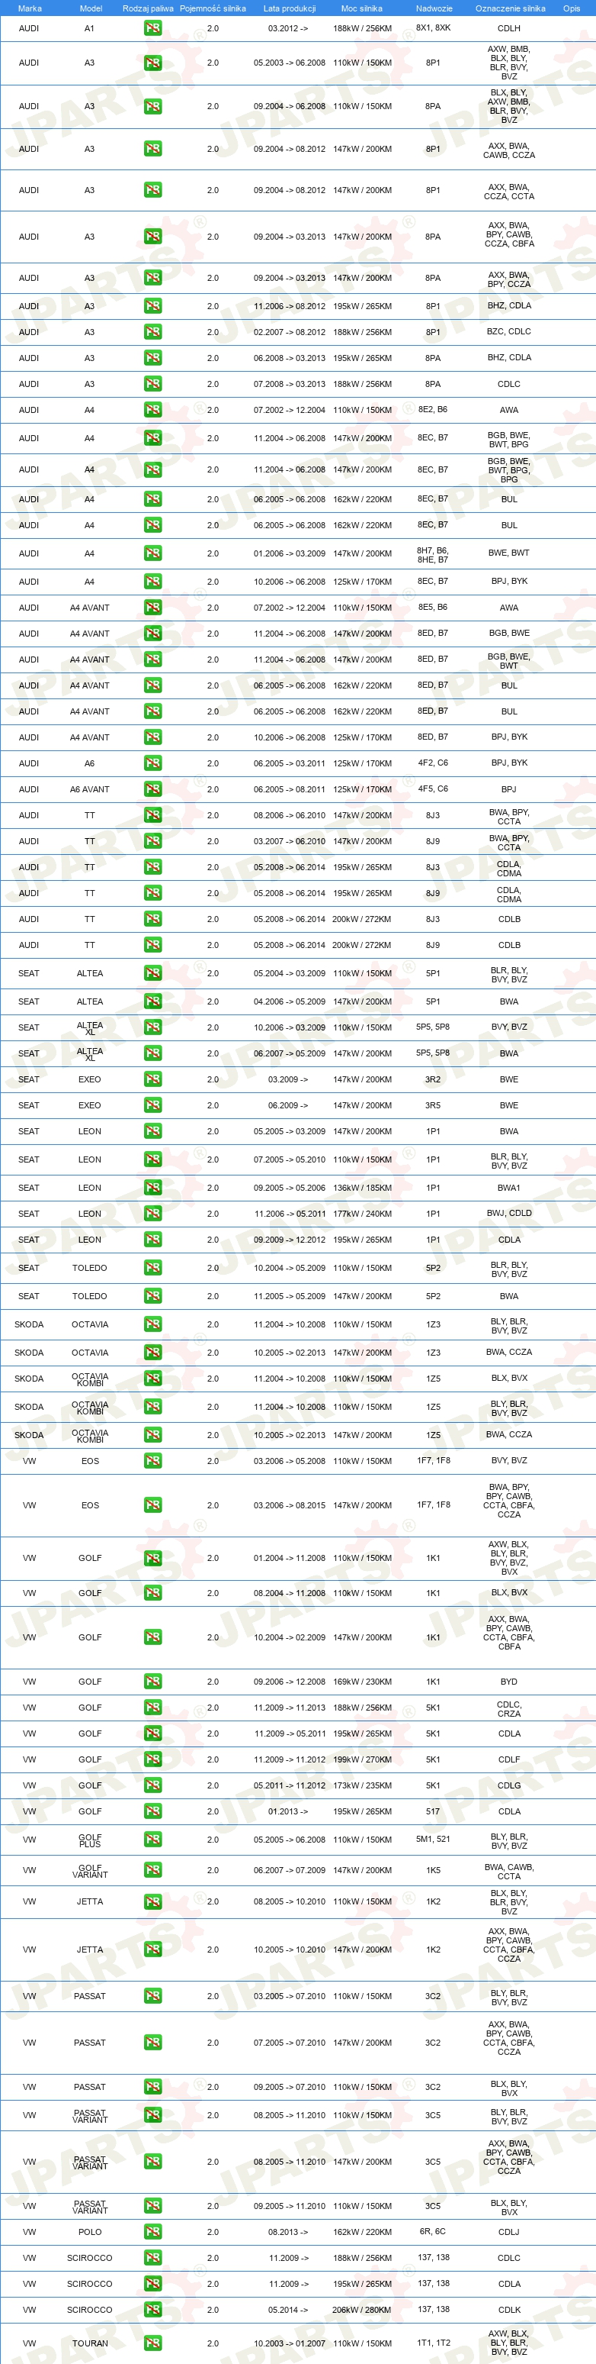Select the '4F5, C6' body cell

(433, 789)
